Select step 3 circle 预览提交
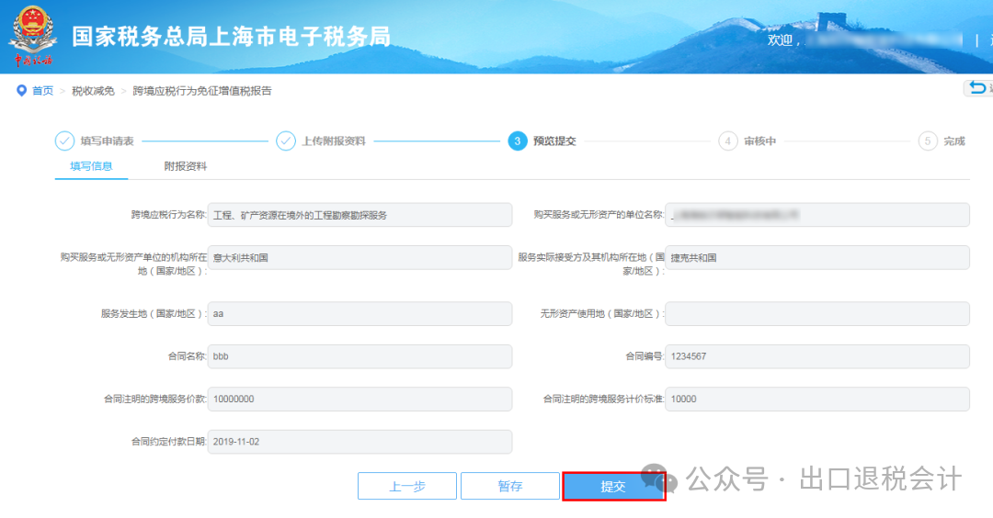This screenshot has width=993, height=518. [518, 141]
